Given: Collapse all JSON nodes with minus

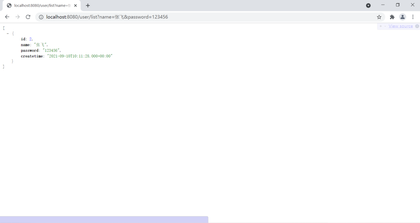Looking at the screenshot, I should pyautogui.click(x=385, y=26).
